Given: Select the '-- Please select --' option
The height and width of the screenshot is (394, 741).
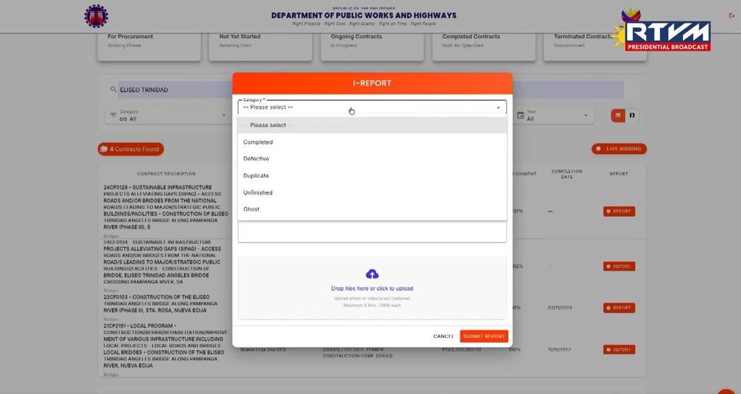Looking at the screenshot, I should point(372,125).
